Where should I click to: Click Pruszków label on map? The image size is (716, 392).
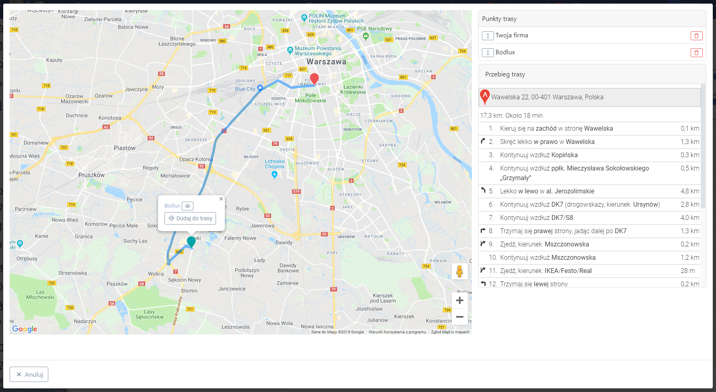point(91,175)
